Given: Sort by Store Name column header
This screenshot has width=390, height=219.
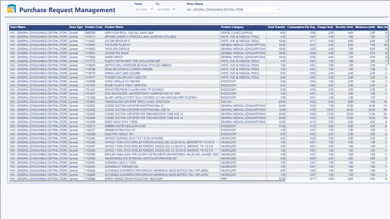Looking at the screenshot, I should point(18,27).
